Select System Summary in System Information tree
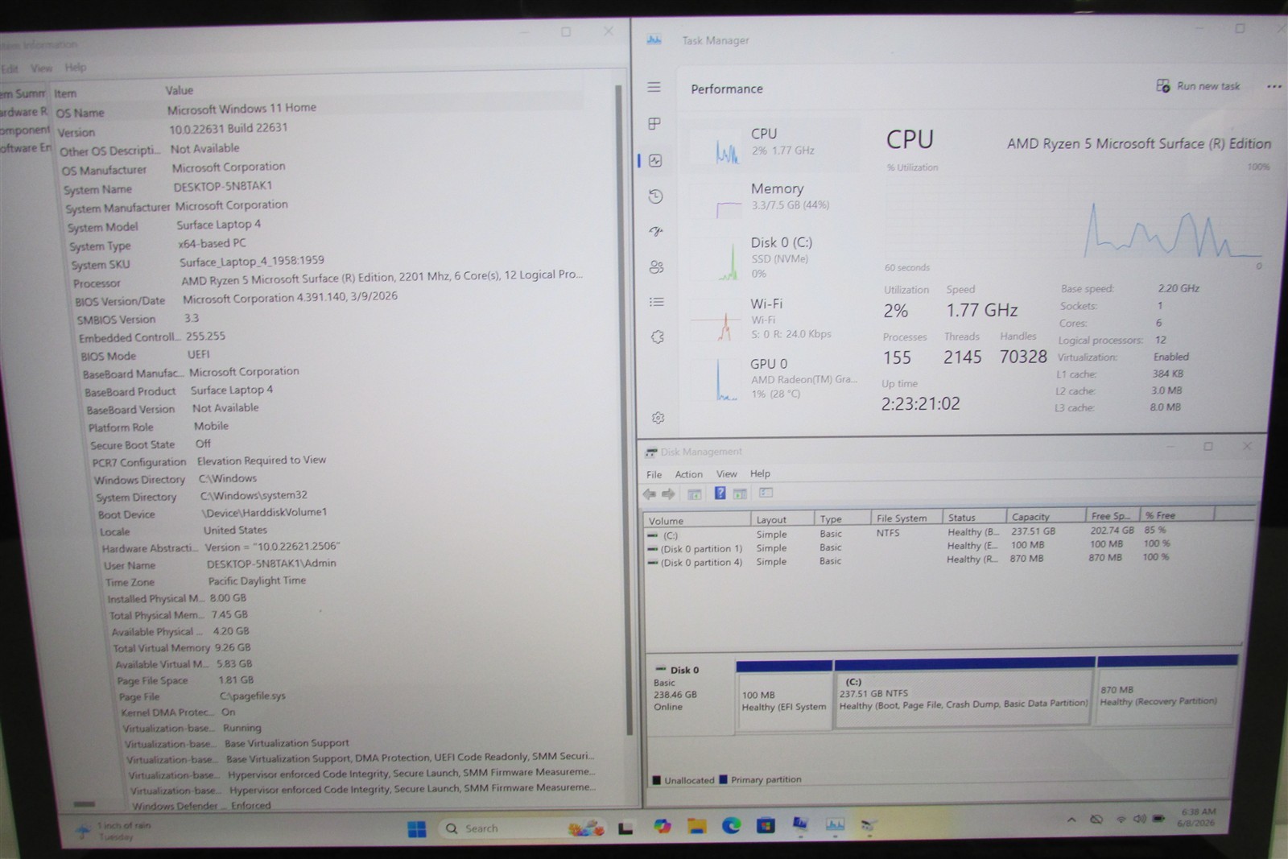Screen dimensions: 1288x859 click(23, 93)
